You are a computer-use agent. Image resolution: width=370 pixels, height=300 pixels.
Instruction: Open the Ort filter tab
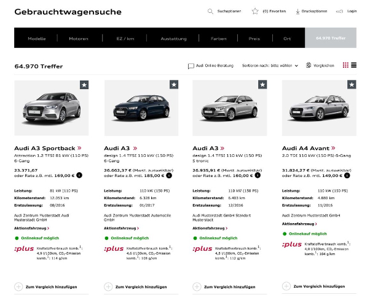pyautogui.click(x=287, y=39)
